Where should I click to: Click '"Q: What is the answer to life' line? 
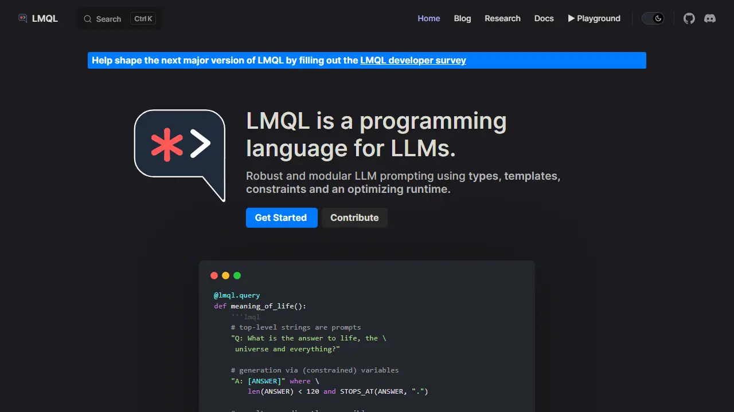click(x=309, y=338)
